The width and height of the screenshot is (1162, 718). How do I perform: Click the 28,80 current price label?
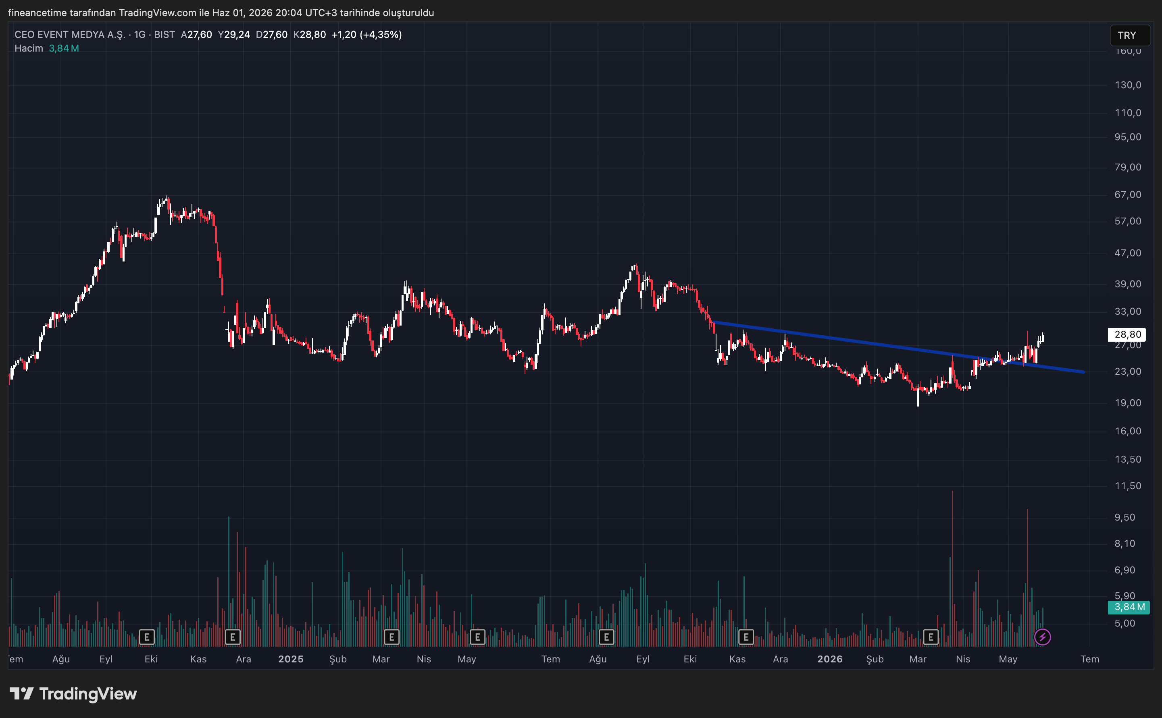pyautogui.click(x=1127, y=334)
